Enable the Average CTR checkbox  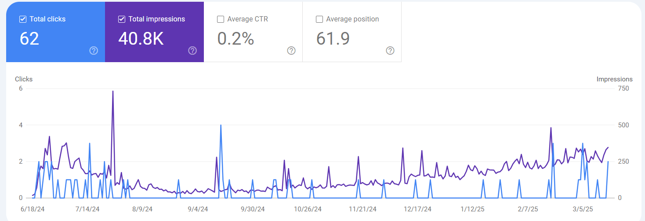(x=221, y=19)
